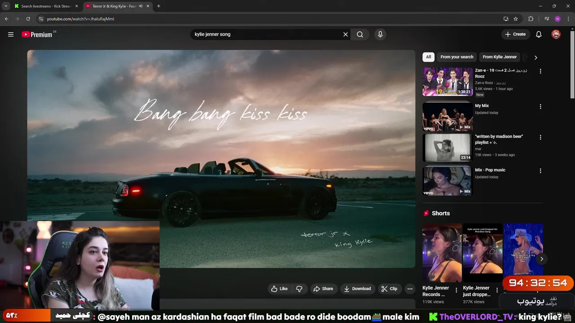Viewport: 575px width, 323px height.
Task: Open the madison beer playlist thumbnail
Action: 447,148
